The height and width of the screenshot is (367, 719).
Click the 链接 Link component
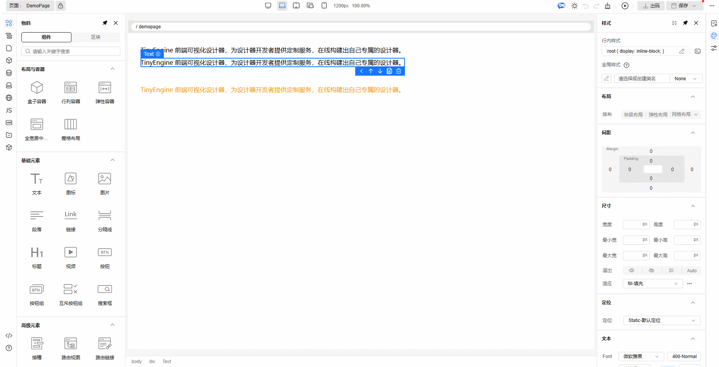[71, 221]
